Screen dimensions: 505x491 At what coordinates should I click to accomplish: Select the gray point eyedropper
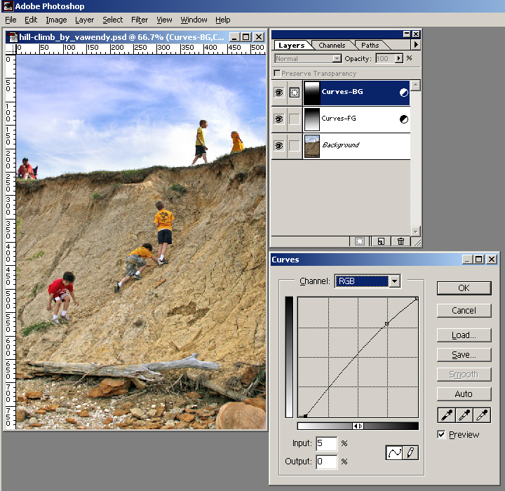point(464,415)
